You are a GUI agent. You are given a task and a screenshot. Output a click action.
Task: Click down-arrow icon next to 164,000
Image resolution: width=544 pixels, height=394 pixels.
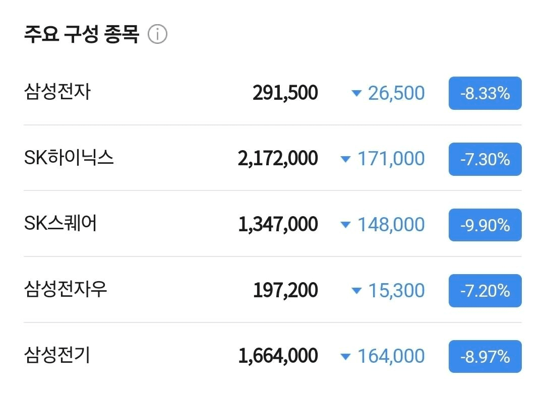(x=345, y=356)
